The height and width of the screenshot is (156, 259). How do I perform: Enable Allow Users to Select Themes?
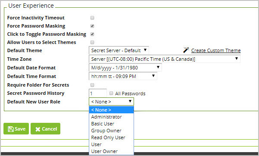pos(92,42)
